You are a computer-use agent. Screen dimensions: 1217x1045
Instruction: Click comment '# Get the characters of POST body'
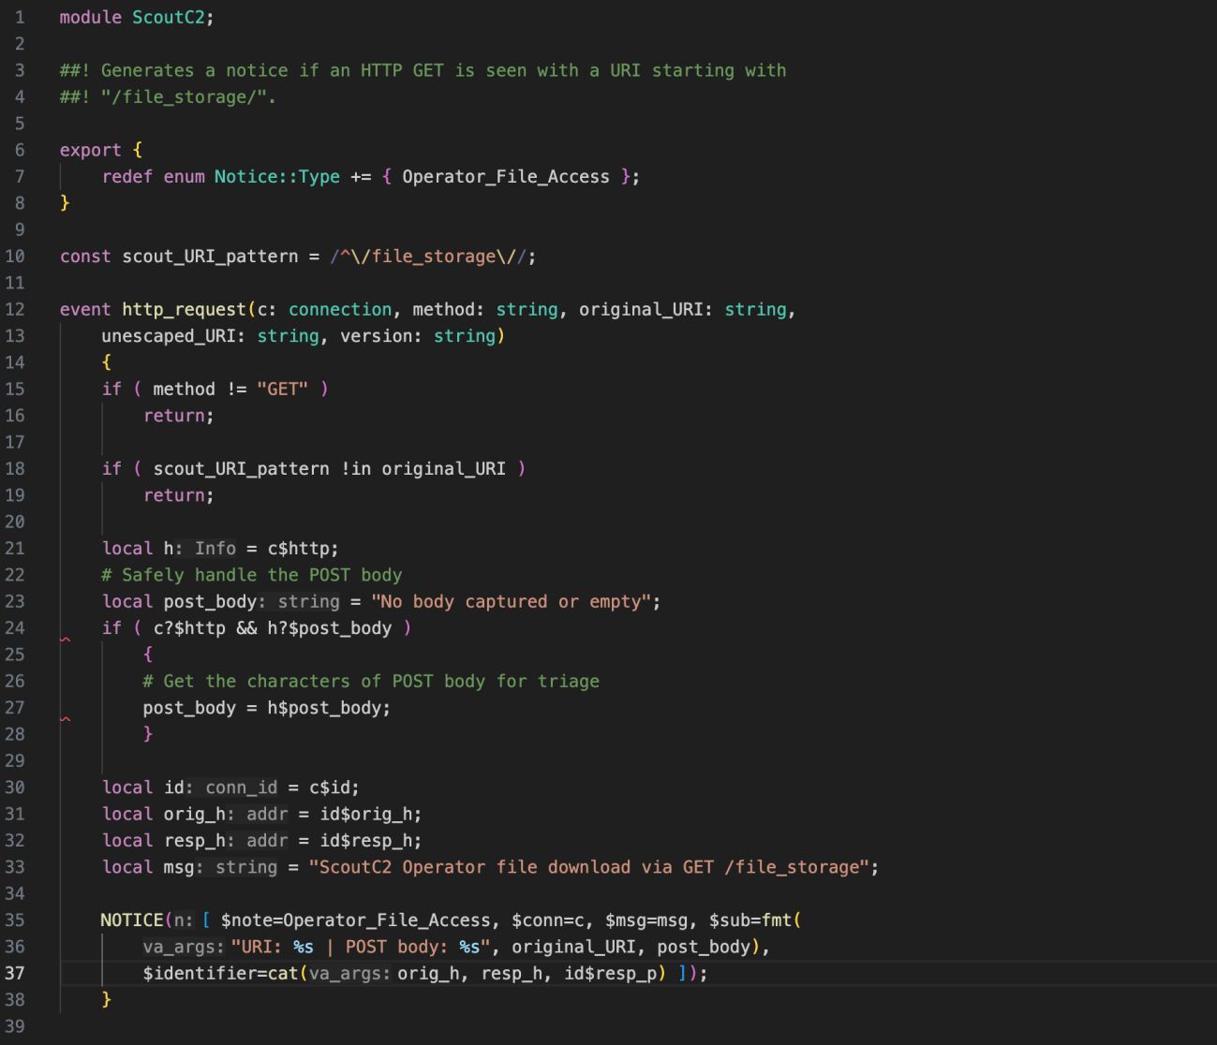(x=371, y=681)
